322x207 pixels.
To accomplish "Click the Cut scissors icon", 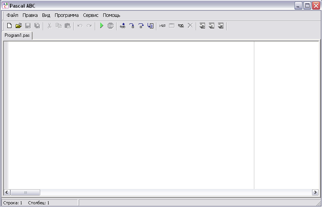I will tap(49, 26).
